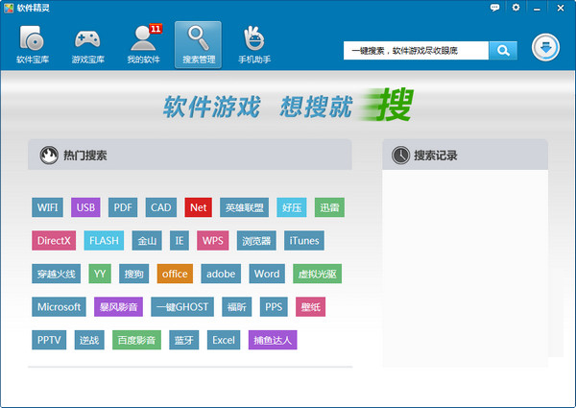Screen dimensions: 576x408
Task: Open the 游戏宝库 game library
Action: pyautogui.click(x=87, y=45)
